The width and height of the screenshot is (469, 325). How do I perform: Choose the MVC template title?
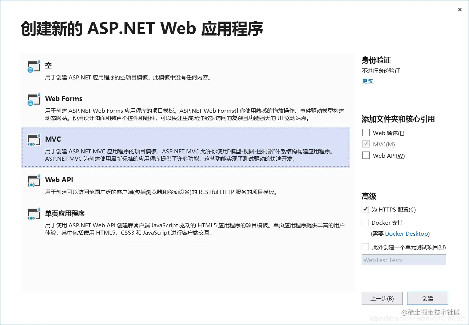[x=53, y=139]
